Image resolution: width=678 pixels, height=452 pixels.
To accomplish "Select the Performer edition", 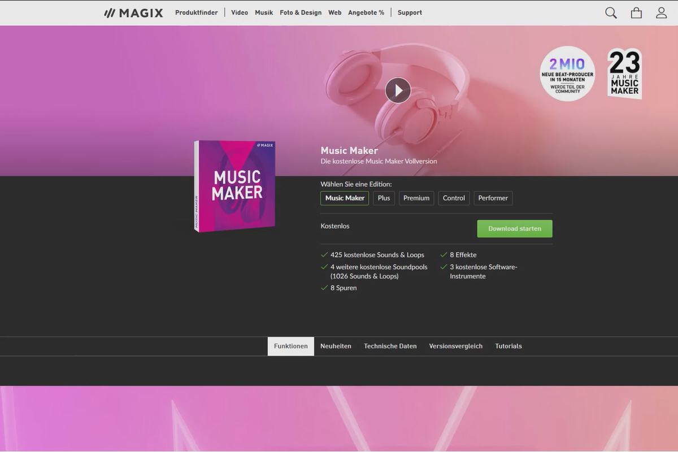I will tap(493, 198).
